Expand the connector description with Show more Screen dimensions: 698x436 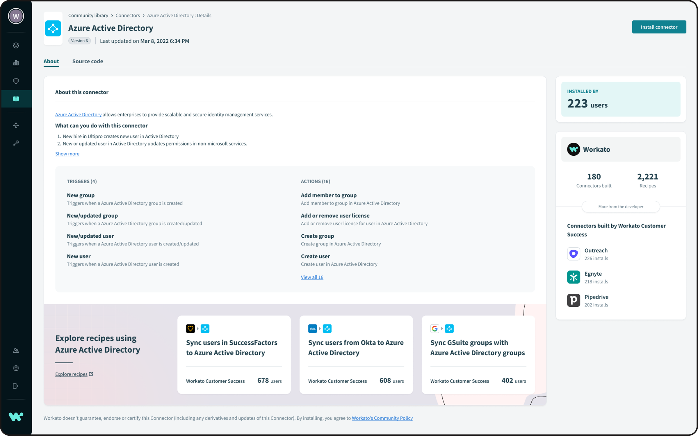click(x=67, y=154)
